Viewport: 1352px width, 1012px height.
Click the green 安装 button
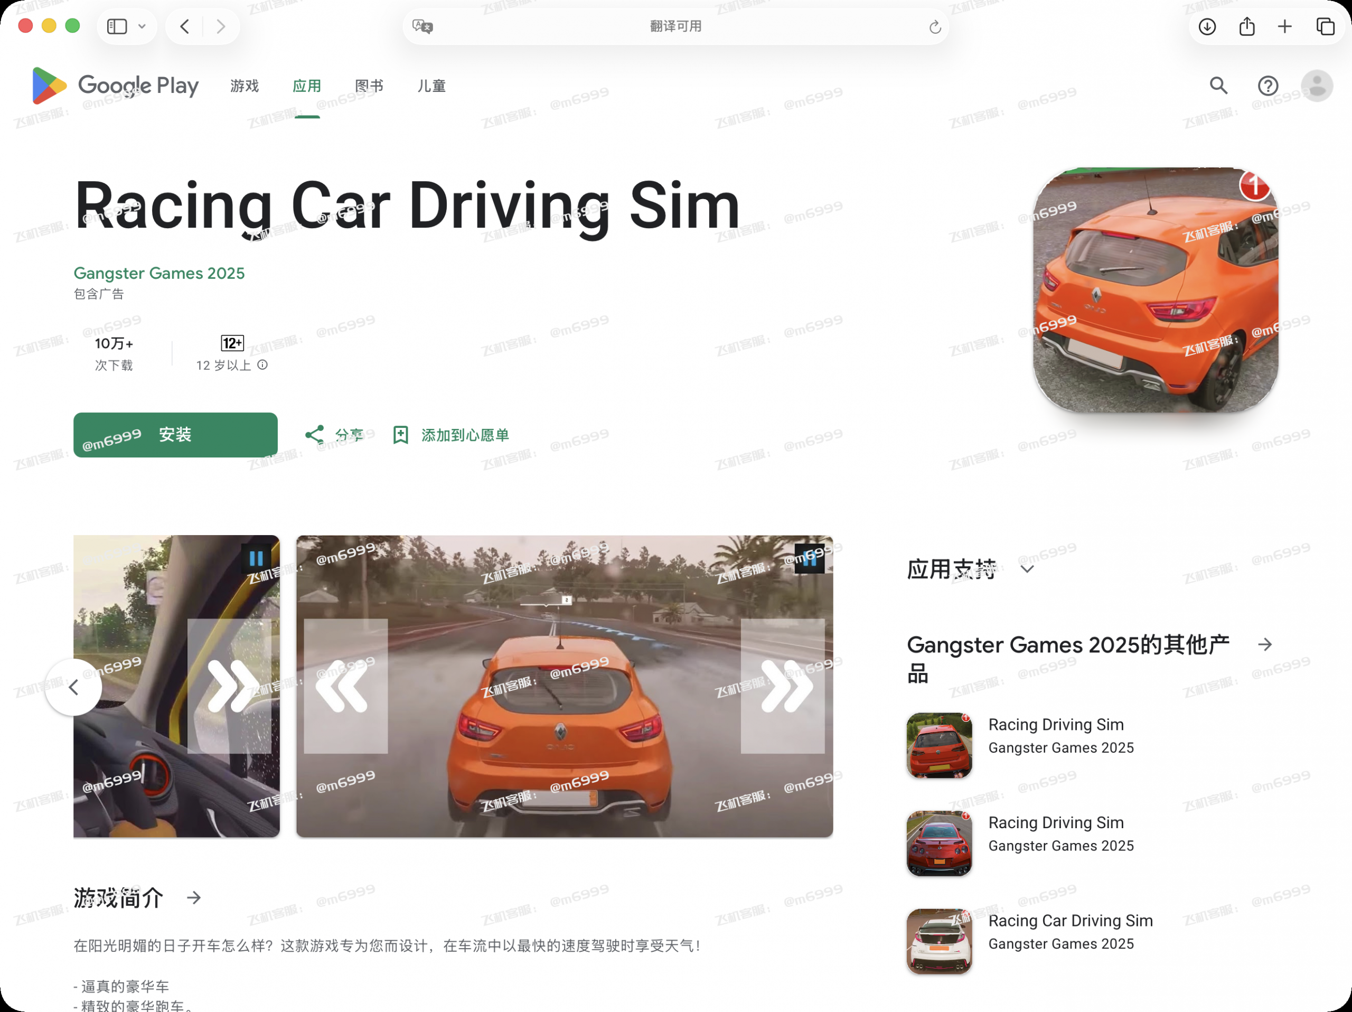coord(175,435)
